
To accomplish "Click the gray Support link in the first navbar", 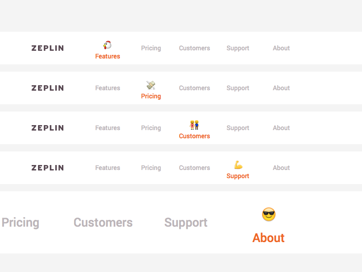I will 238,48.
